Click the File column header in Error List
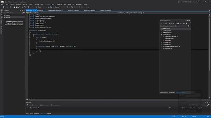Viewport: 211px width, 118px height. pos(170,108)
